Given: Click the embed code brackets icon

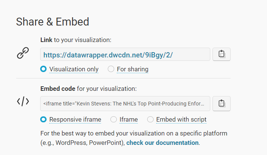Looking at the screenshot, I should pos(23,102).
